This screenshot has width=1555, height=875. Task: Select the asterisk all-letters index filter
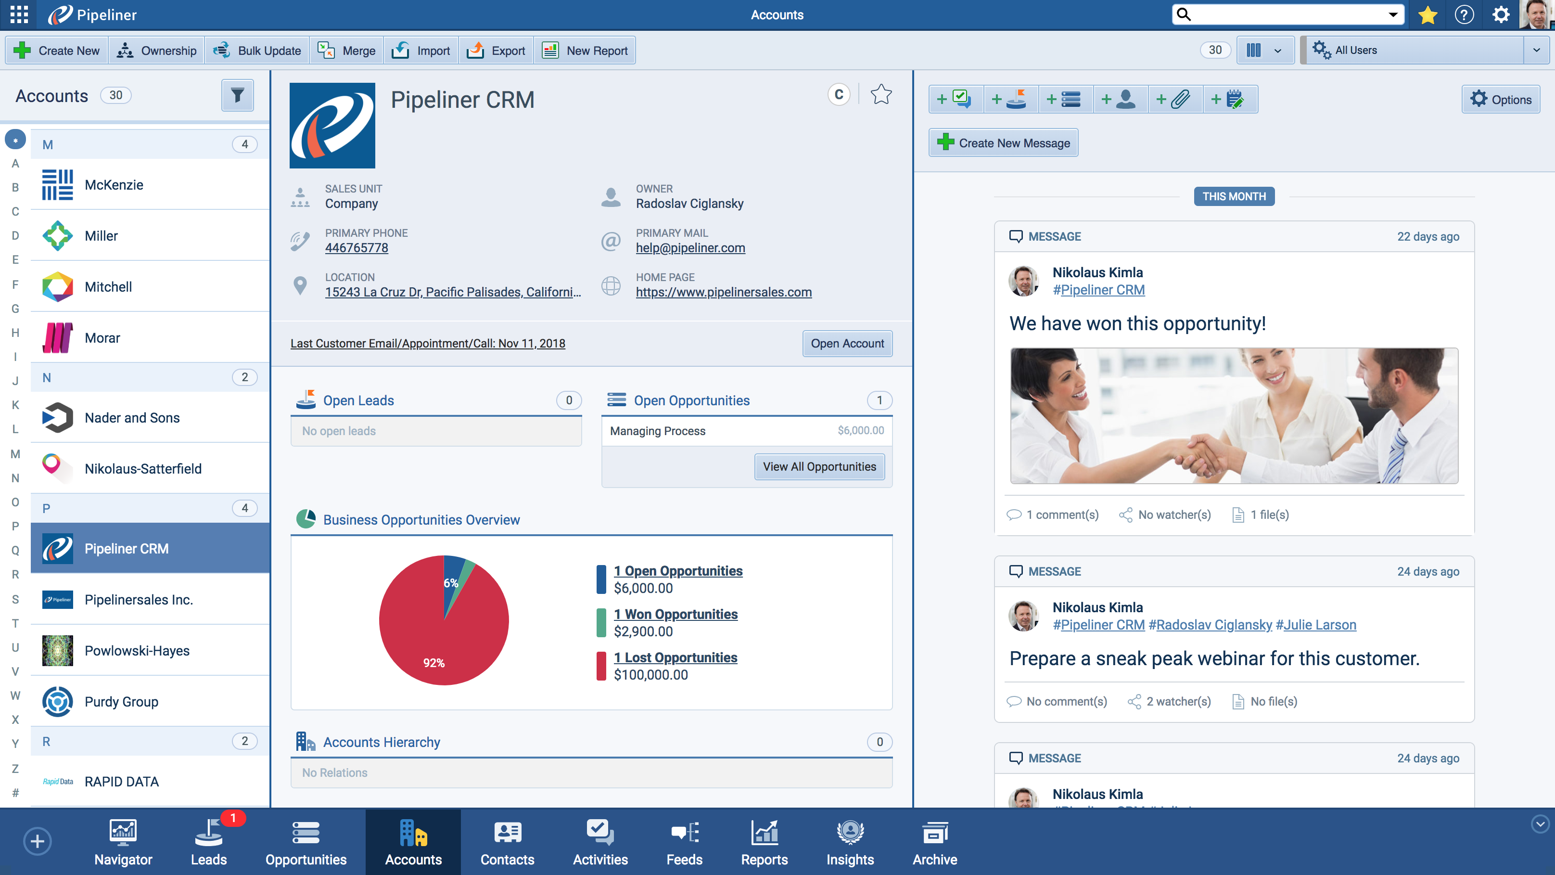[x=15, y=140]
